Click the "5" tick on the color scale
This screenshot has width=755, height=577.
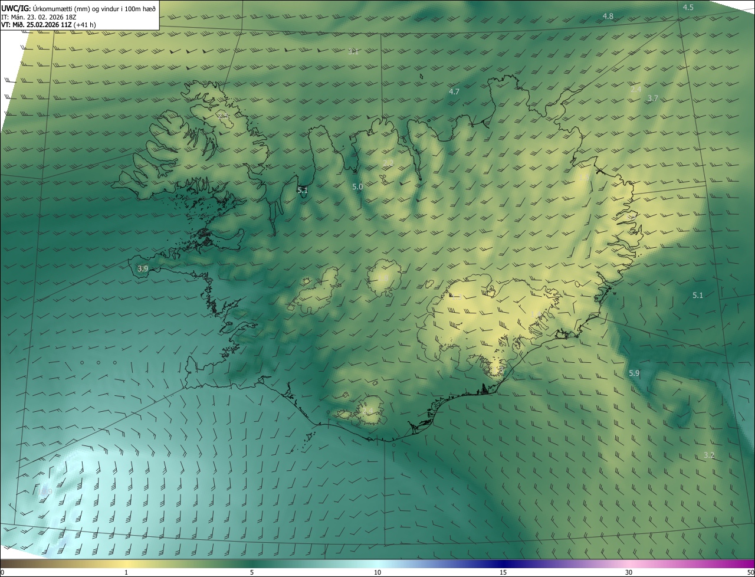coord(252,572)
